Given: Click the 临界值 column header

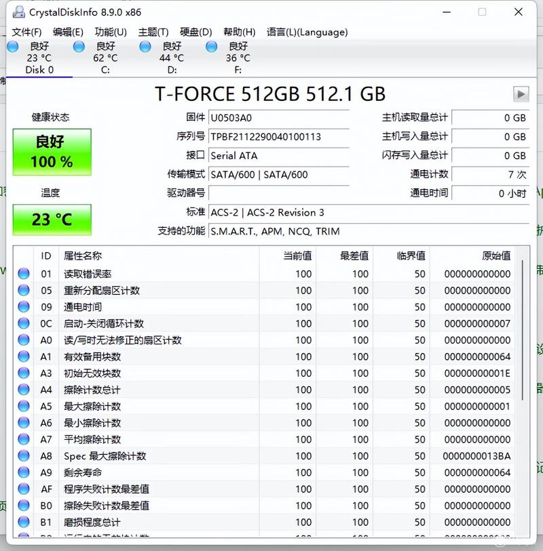Looking at the screenshot, I should point(402,256).
